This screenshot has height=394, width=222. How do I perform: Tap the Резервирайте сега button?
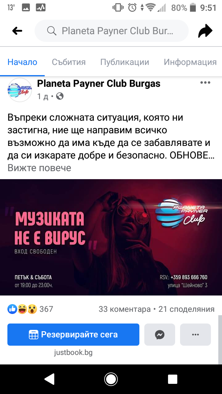(73, 335)
